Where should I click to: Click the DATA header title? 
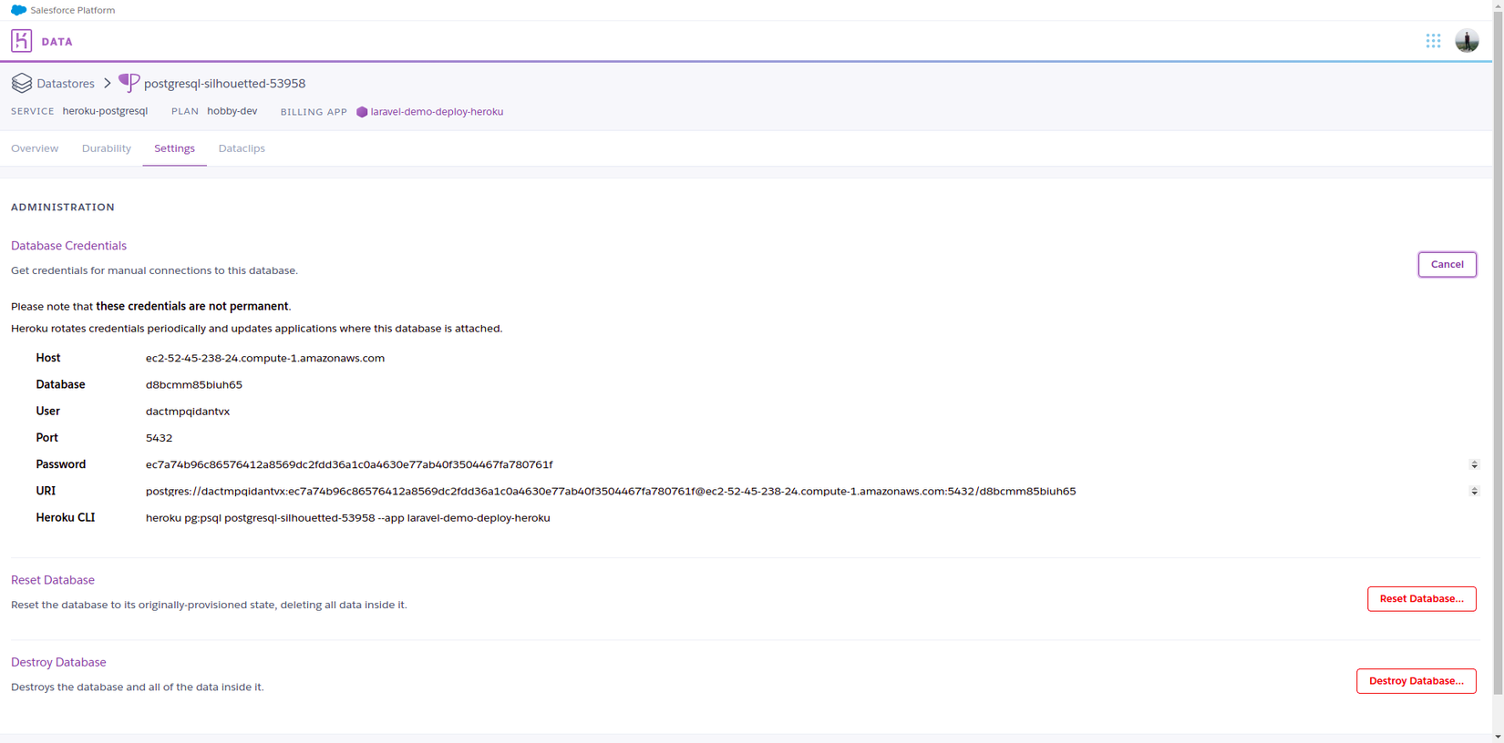pos(57,42)
